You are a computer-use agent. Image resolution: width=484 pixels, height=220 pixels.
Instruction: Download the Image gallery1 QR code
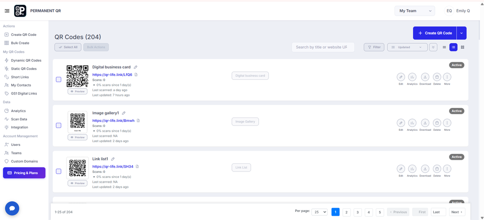[x=425, y=123]
